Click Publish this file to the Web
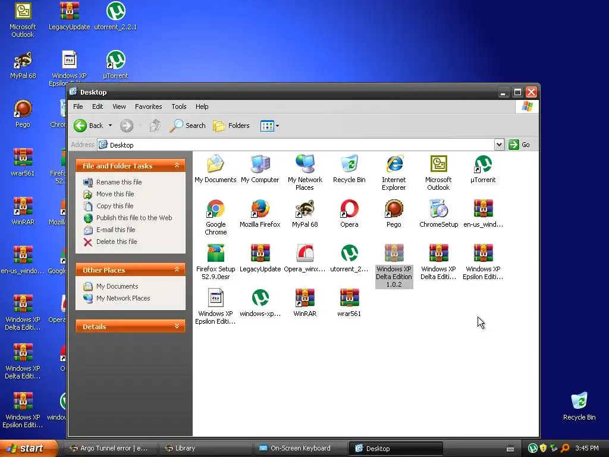This screenshot has height=457, width=609. pos(134,218)
